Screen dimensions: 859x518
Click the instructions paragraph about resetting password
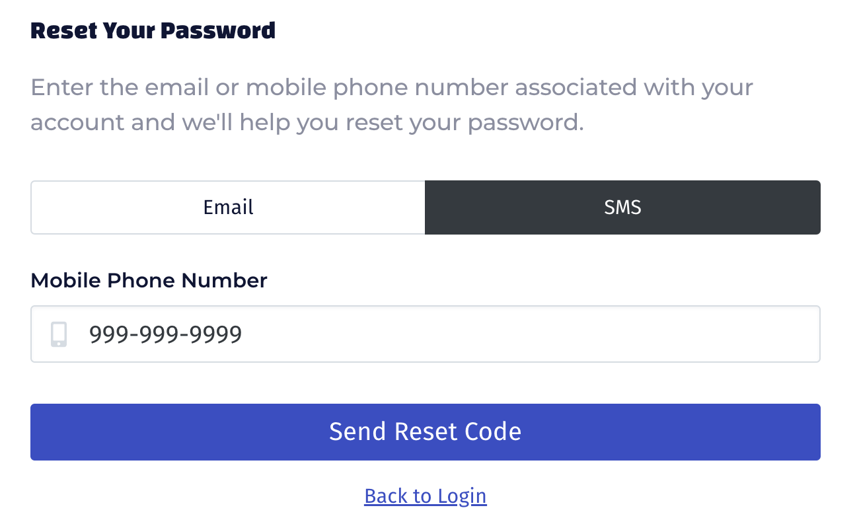coord(391,104)
